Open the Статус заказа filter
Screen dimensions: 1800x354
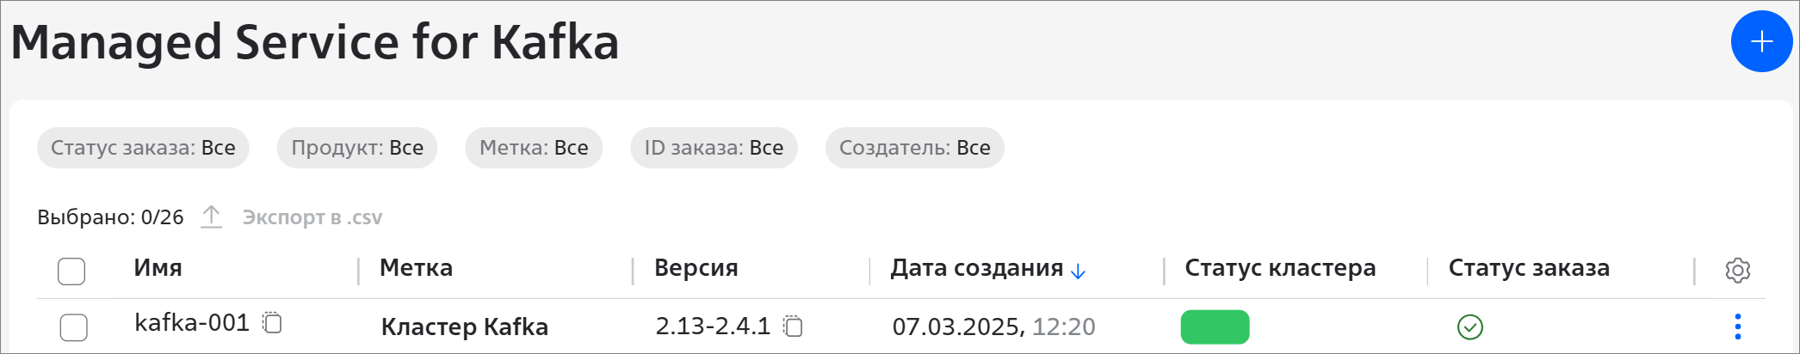tap(143, 148)
